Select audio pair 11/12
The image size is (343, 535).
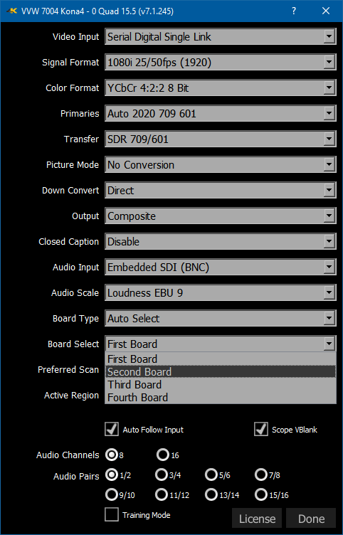pos(161,494)
